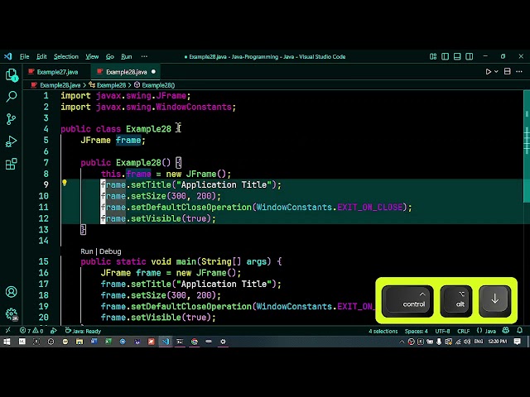Screen dimensions: 530x397
Task: Click "WindowConstants" on line 2
Action: coord(194,107)
